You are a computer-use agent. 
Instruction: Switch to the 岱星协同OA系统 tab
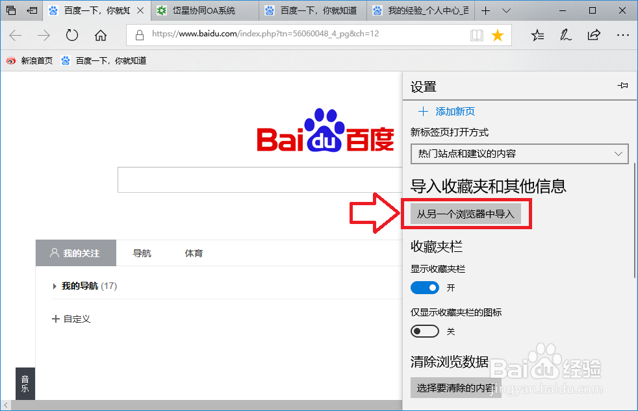(x=205, y=10)
